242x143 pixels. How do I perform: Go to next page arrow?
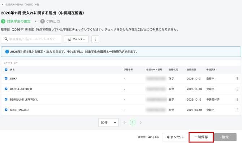pos(141,123)
